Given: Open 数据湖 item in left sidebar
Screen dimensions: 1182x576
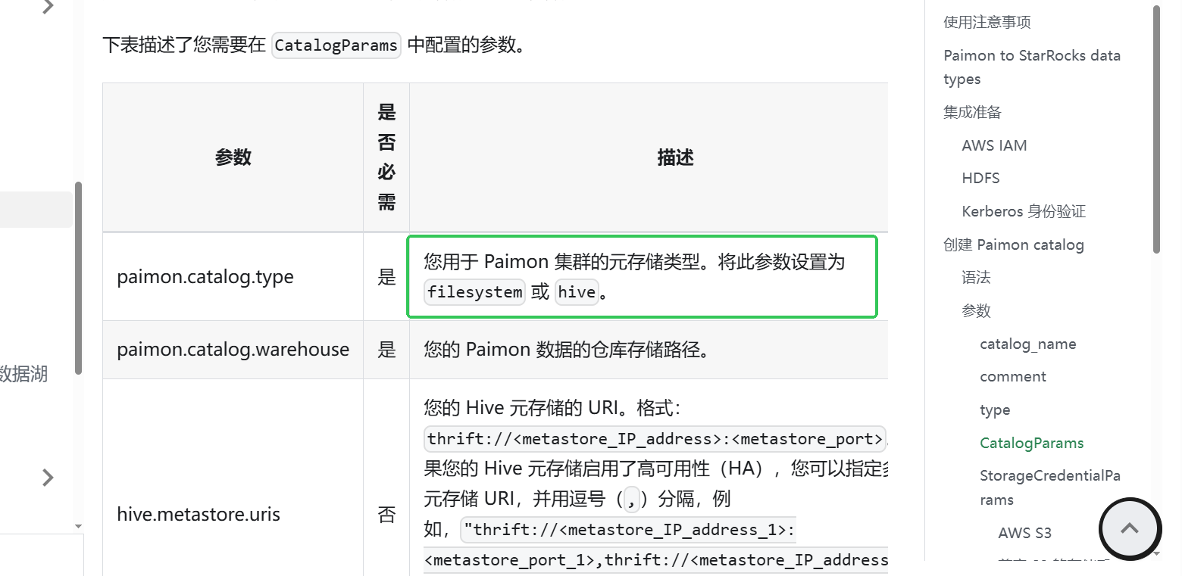Looking at the screenshot, I should point(24,373).
